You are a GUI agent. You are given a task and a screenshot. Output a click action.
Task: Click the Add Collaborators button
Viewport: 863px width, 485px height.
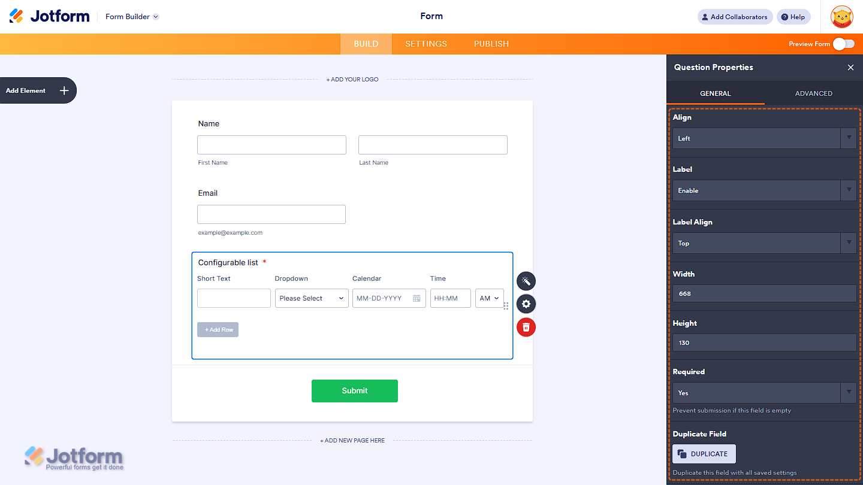[735, 17]
